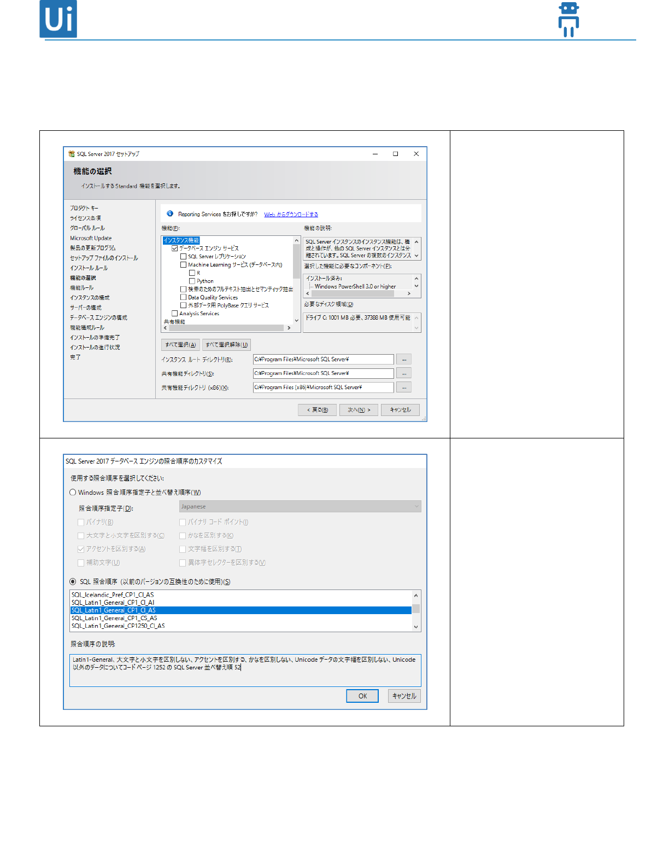Click すべて選択(A) button
669x867 pixels.
[180, 345]
